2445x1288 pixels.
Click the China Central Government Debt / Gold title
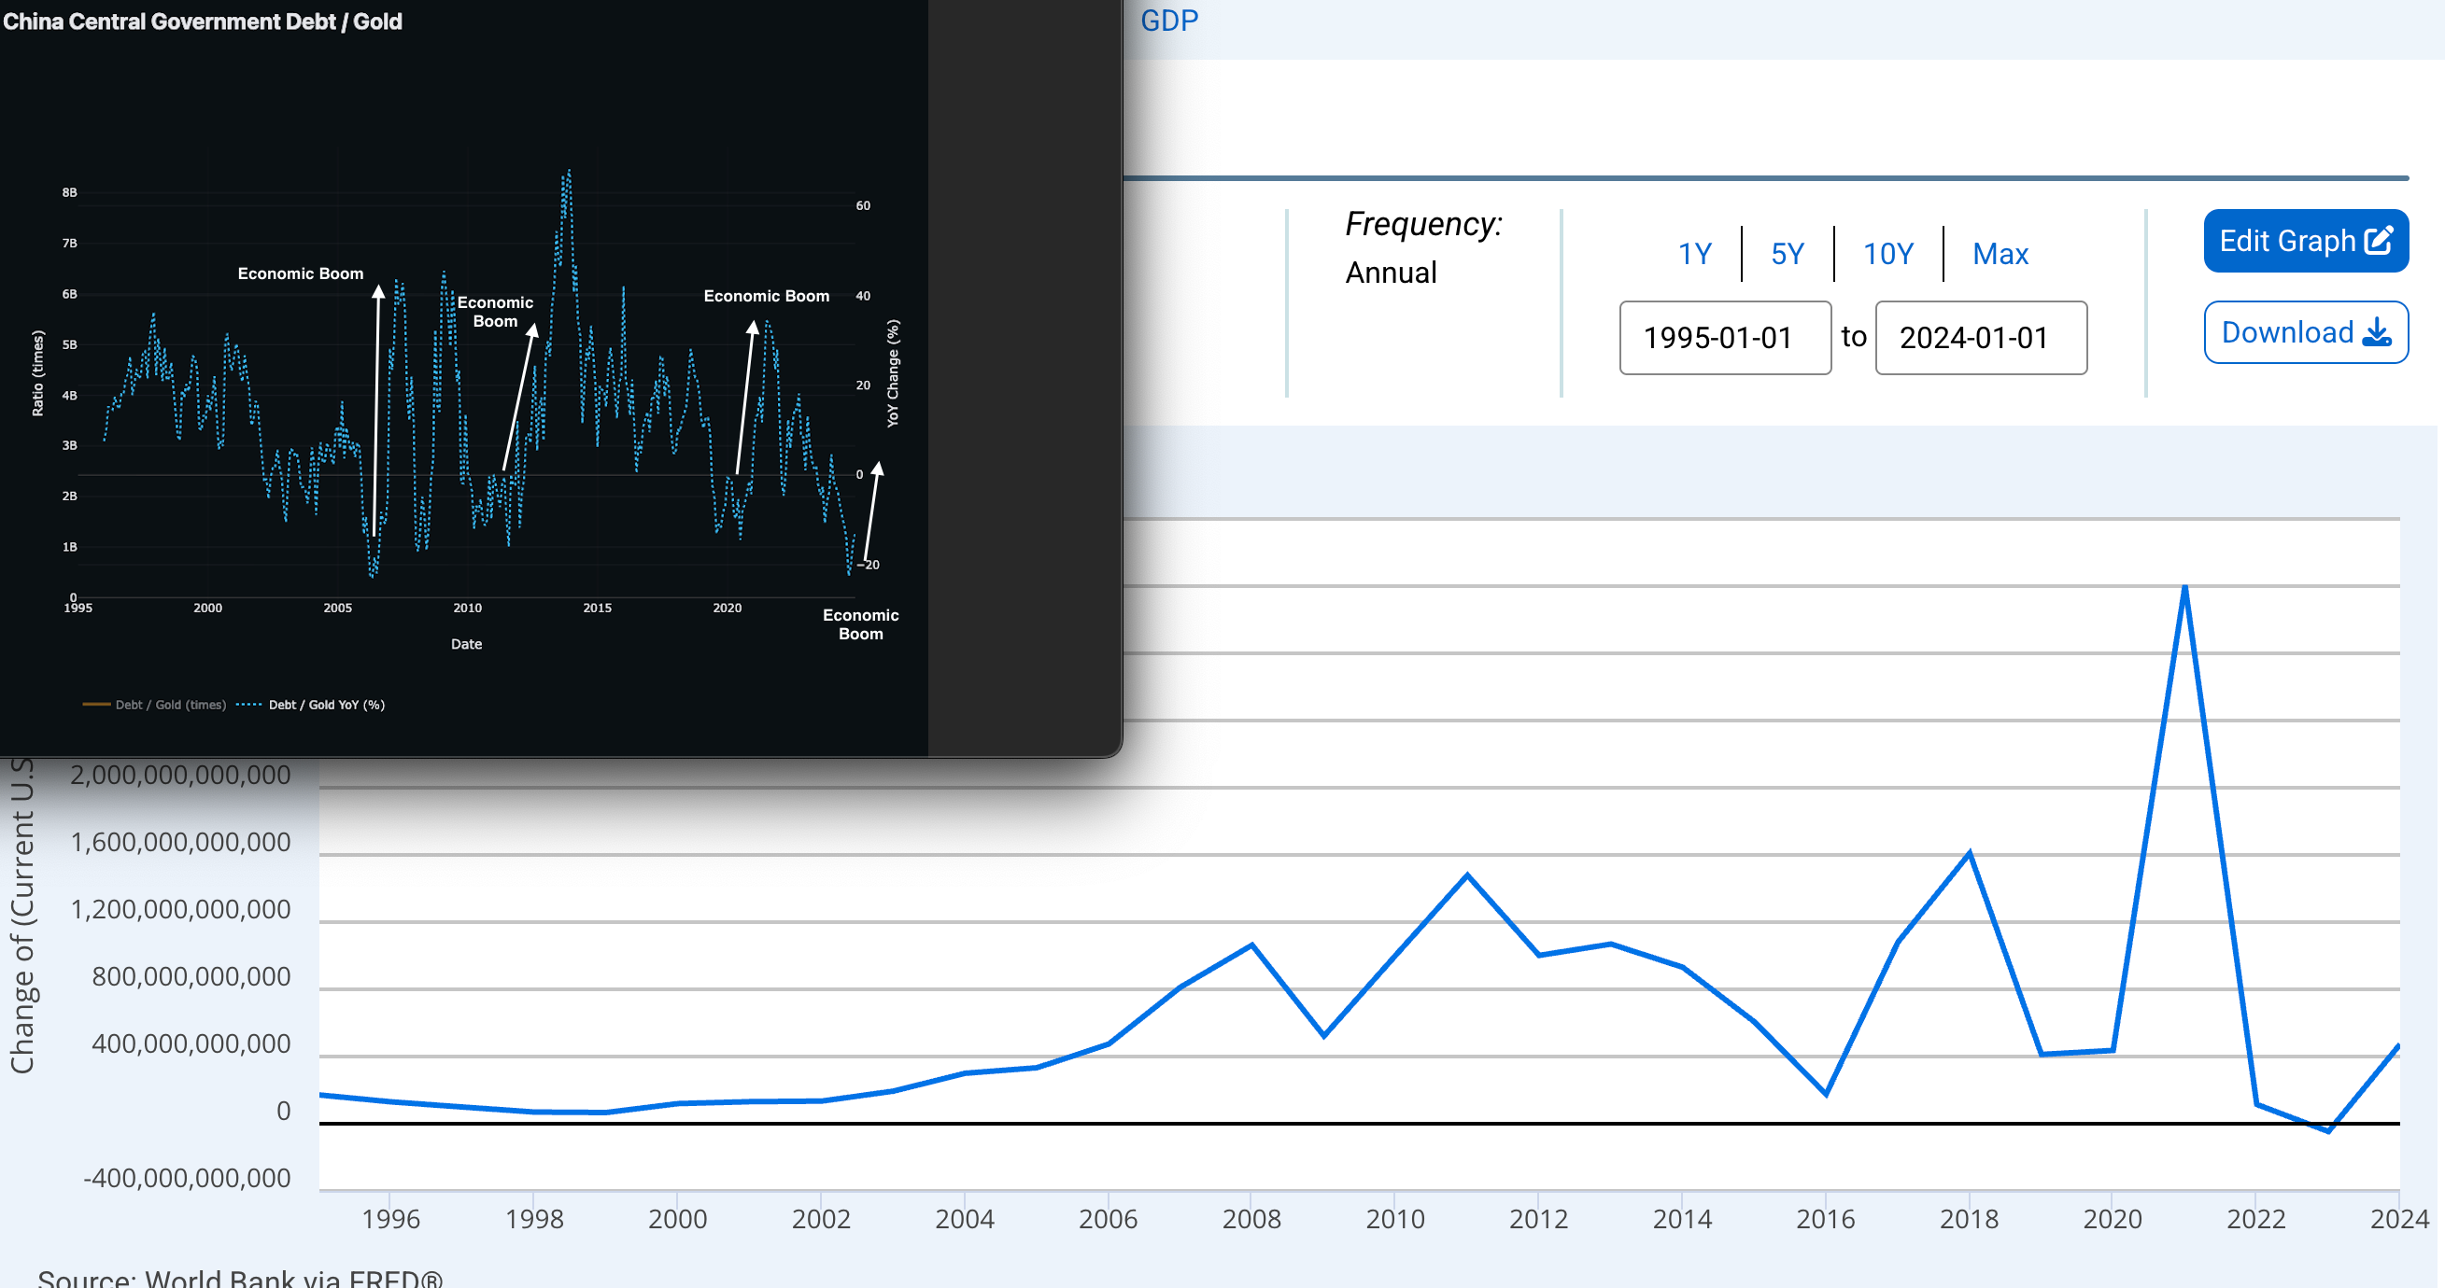point(203,21)
